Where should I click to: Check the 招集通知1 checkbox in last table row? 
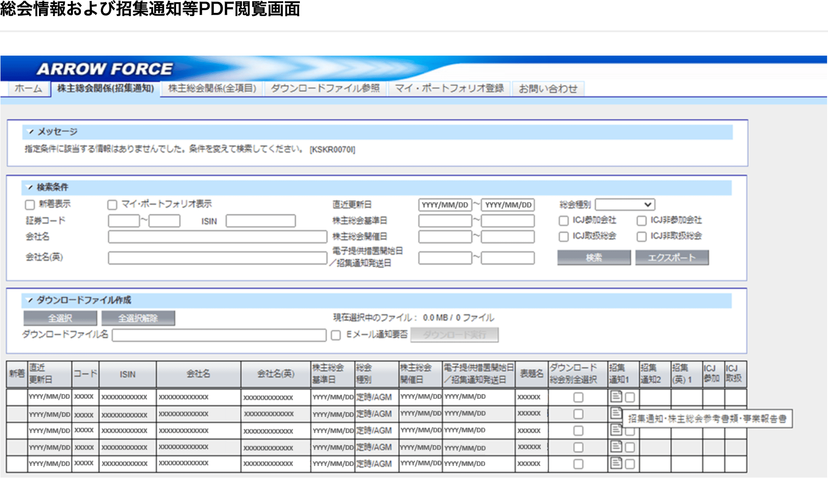pos(630,464)
